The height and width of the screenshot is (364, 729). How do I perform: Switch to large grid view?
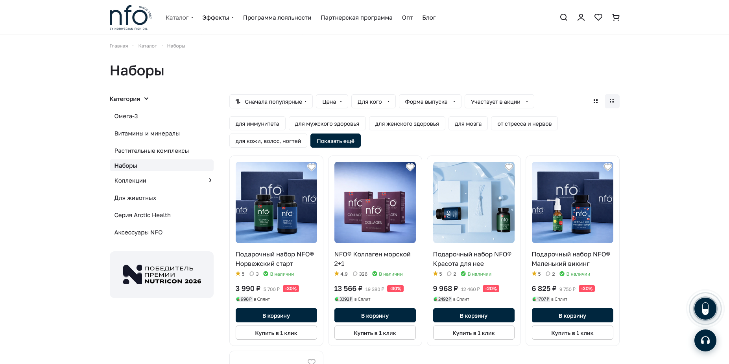tap(596, 101)
